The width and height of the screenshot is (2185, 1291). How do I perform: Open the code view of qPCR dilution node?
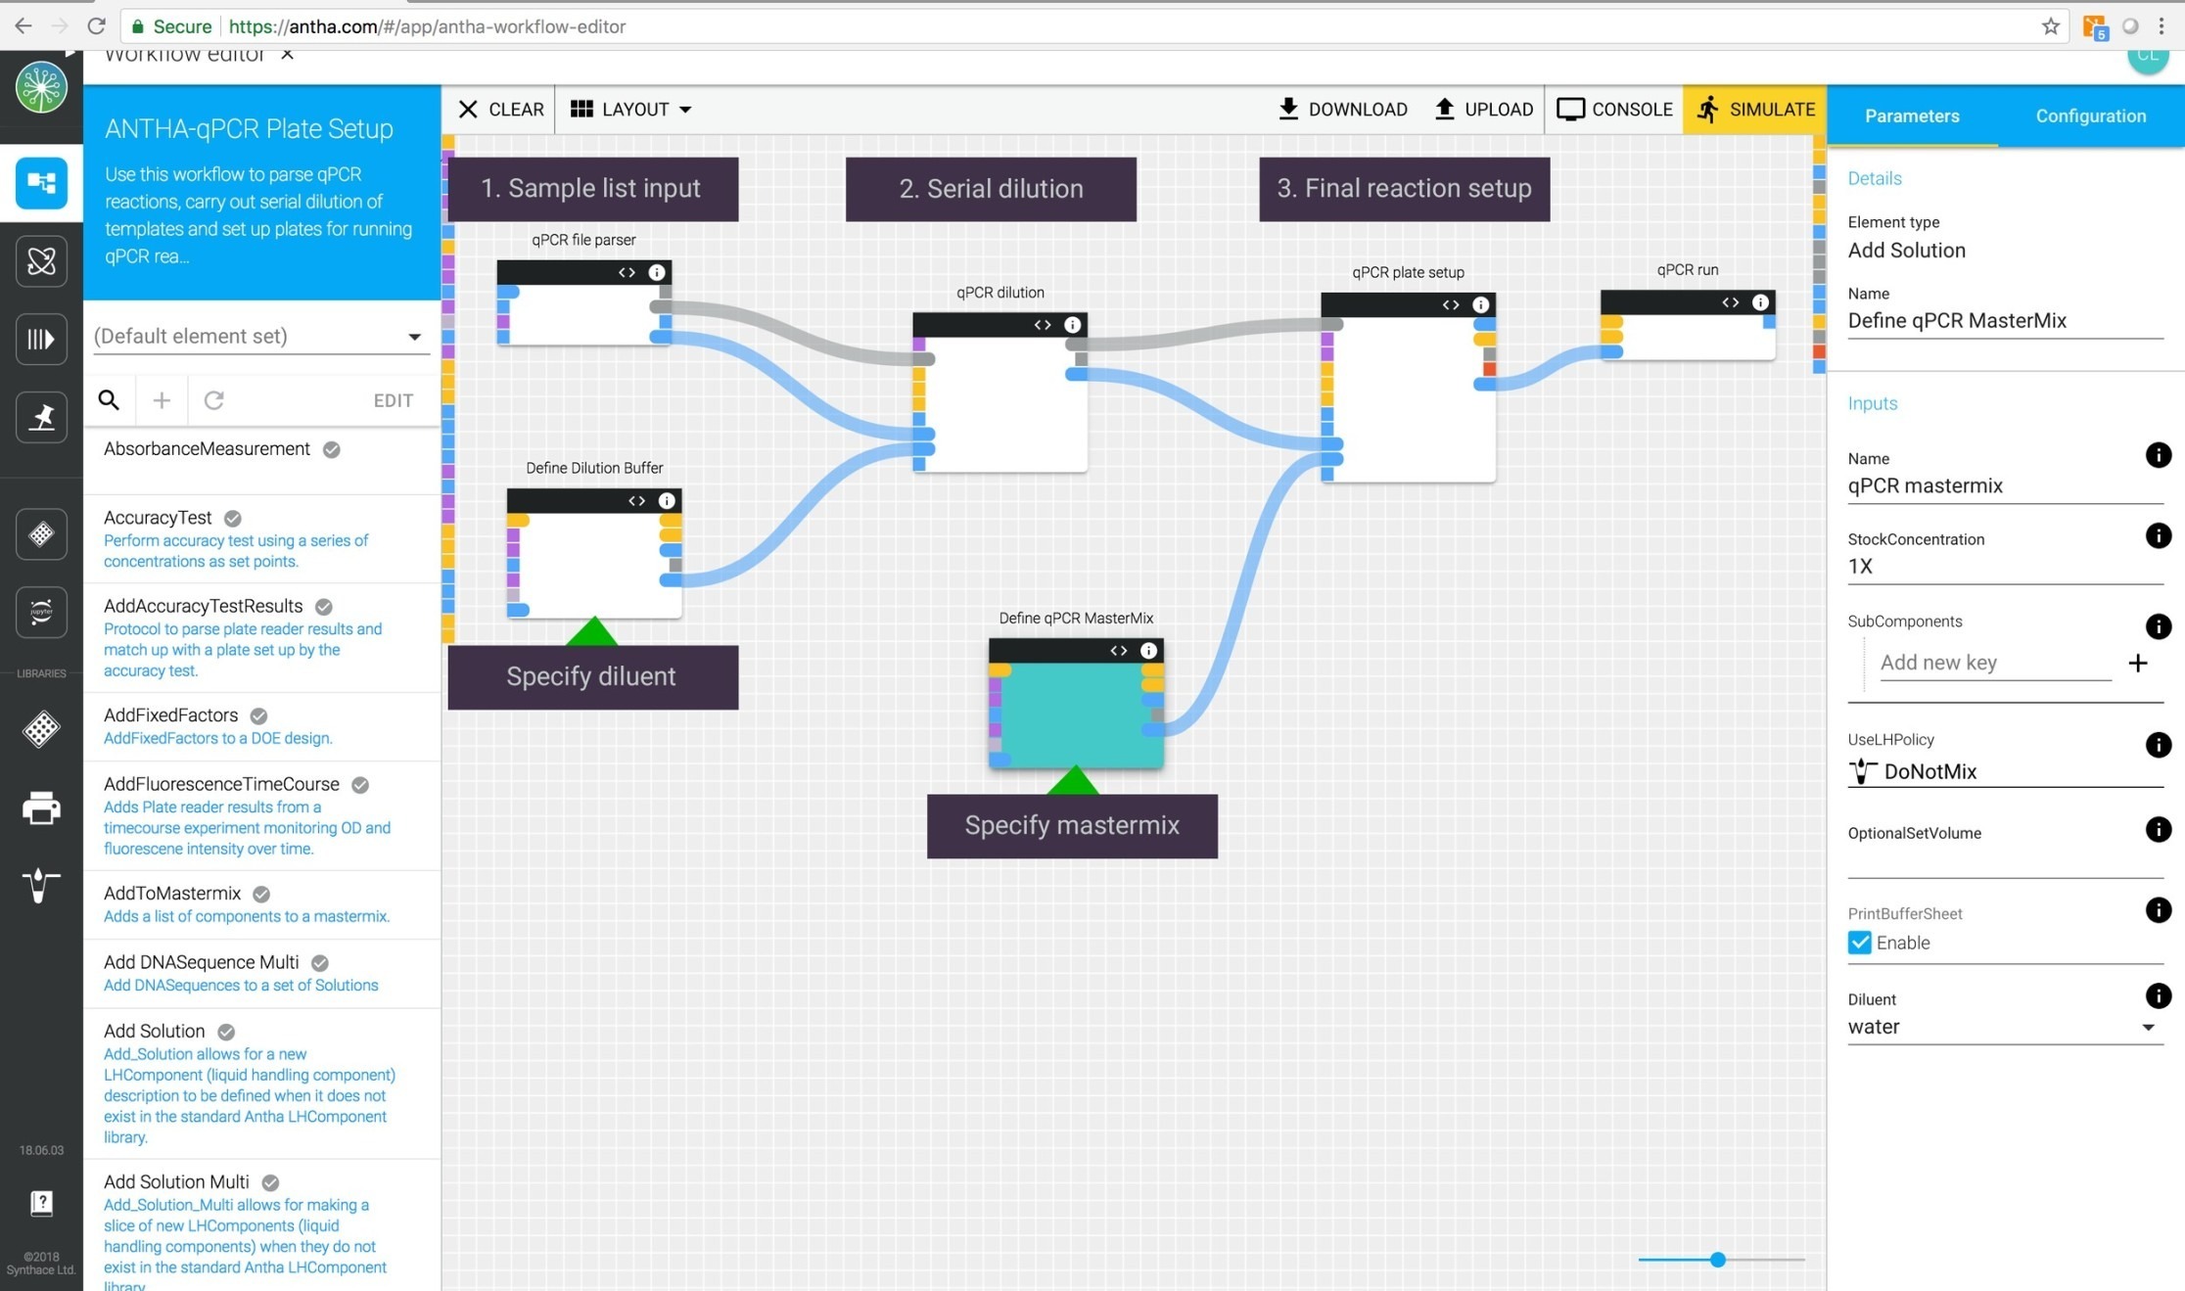pyautogui.click(x=1042, y=325)
